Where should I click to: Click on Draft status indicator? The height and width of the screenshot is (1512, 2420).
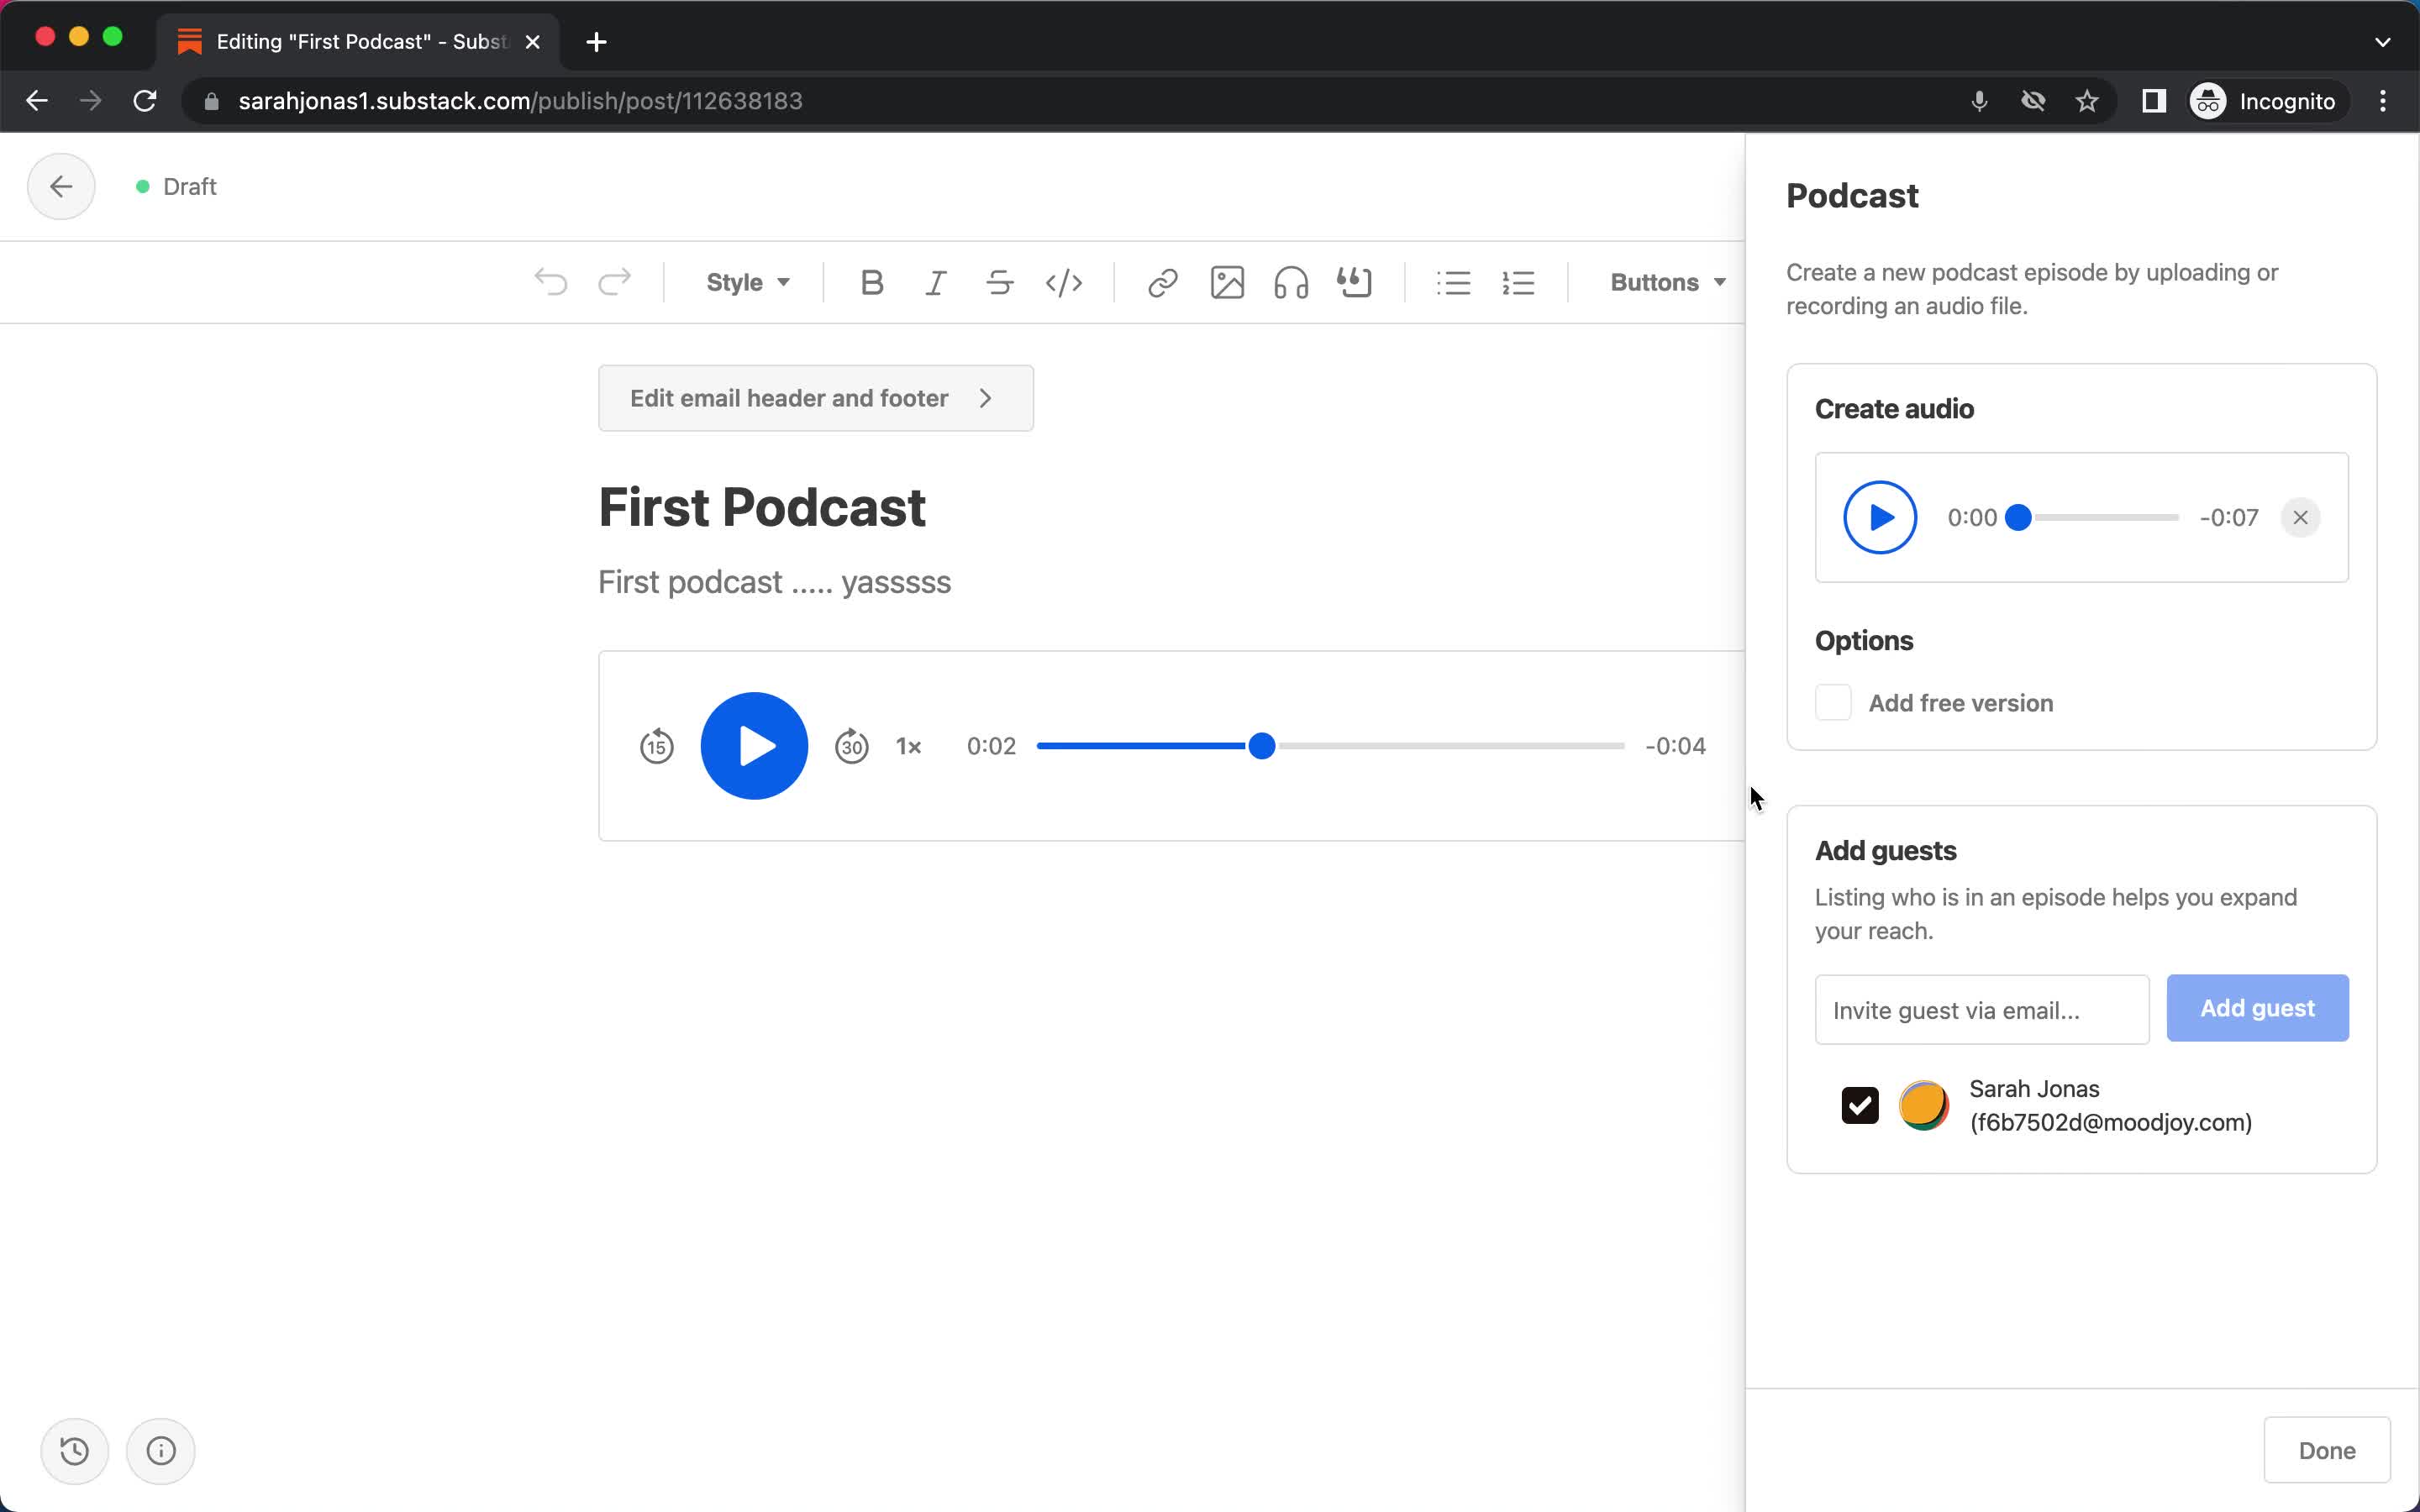coord(174,186)
